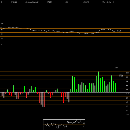Click the MR label above the bar chart
Image resolution: width=130 pixels, height=130 pixels.
(116, 68)
